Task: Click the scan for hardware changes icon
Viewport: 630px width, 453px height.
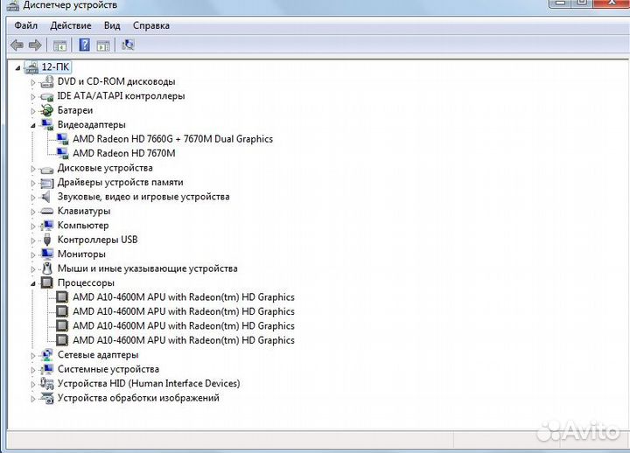Action: (128, 45)
